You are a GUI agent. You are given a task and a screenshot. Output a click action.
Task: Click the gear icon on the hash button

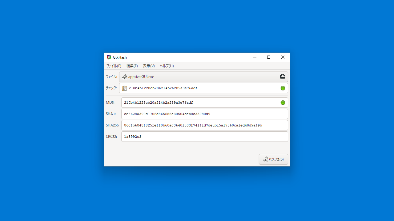[266, 159]
